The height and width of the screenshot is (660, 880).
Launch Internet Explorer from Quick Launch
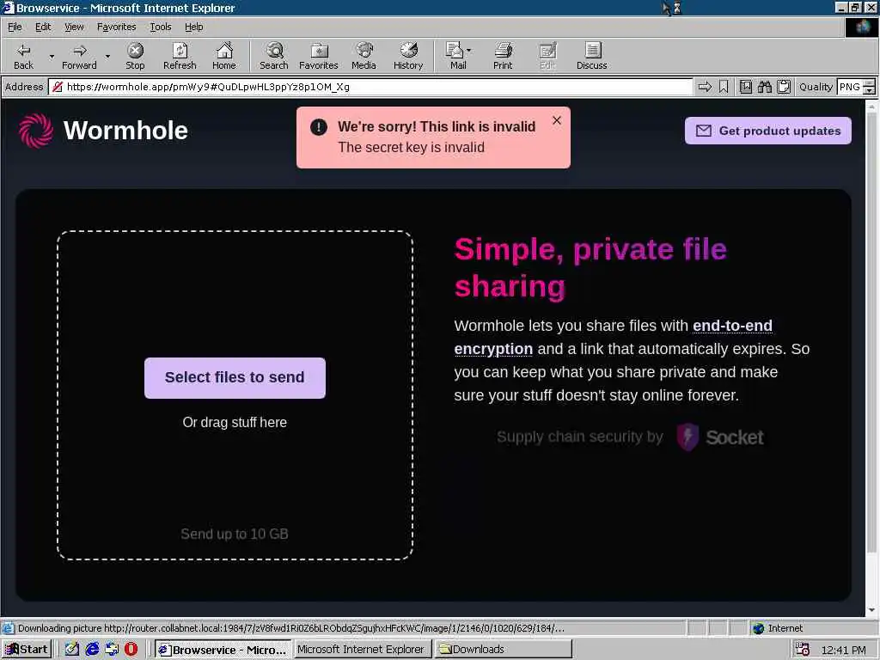[92, 650]
